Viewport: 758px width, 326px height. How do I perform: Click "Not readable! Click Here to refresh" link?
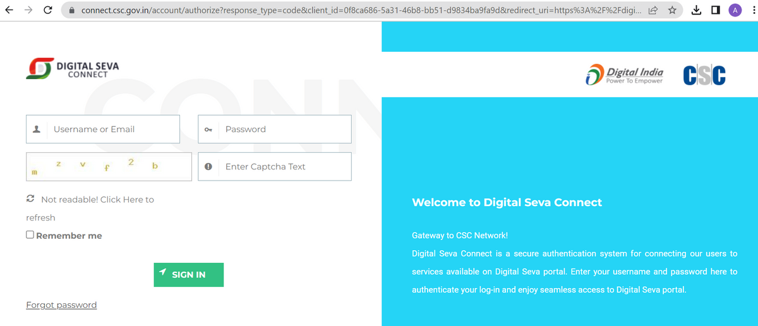pyautogui.click(x=97, y=200)
